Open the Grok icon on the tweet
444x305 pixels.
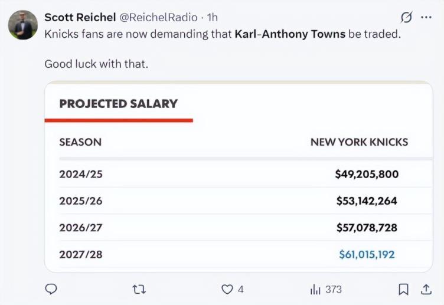[406, 17]
